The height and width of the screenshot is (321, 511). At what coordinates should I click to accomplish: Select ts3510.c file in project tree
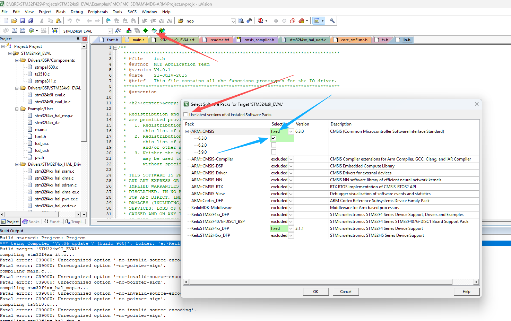42,74
